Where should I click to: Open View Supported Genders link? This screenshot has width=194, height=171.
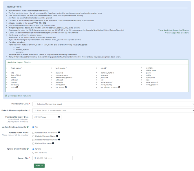[177, 33]
